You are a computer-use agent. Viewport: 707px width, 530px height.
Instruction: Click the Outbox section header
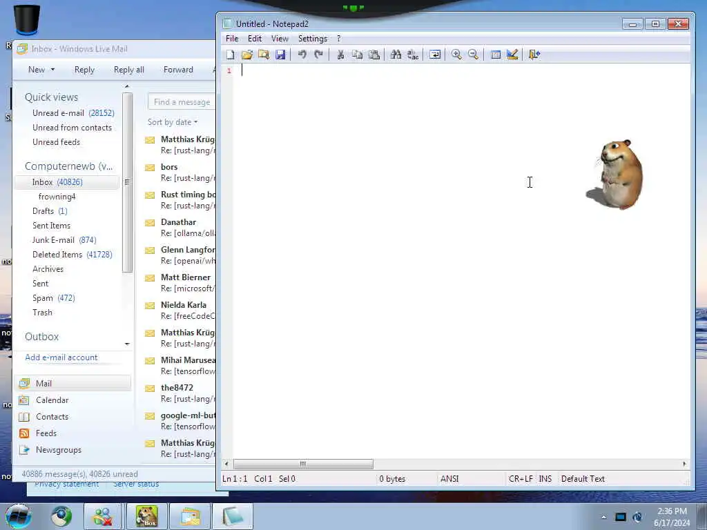click(x=42, y=337)
